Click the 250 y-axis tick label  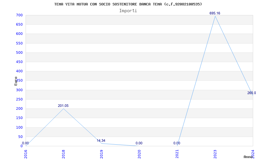[x=19, y=99]
